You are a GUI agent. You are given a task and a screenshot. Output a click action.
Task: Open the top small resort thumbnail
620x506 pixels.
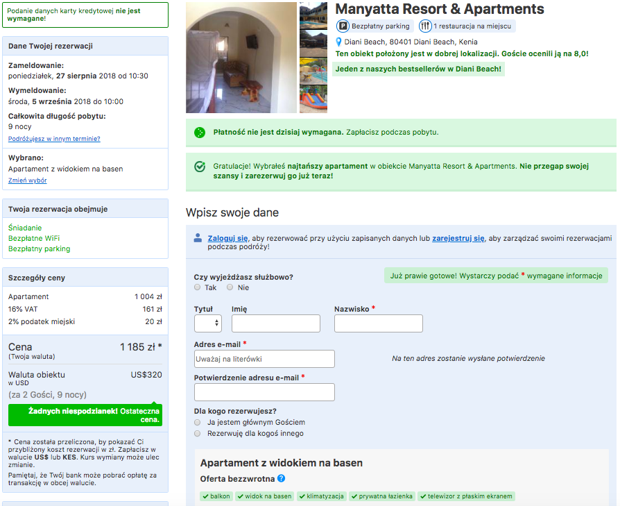pyautogui.click(x=313, y=16)
